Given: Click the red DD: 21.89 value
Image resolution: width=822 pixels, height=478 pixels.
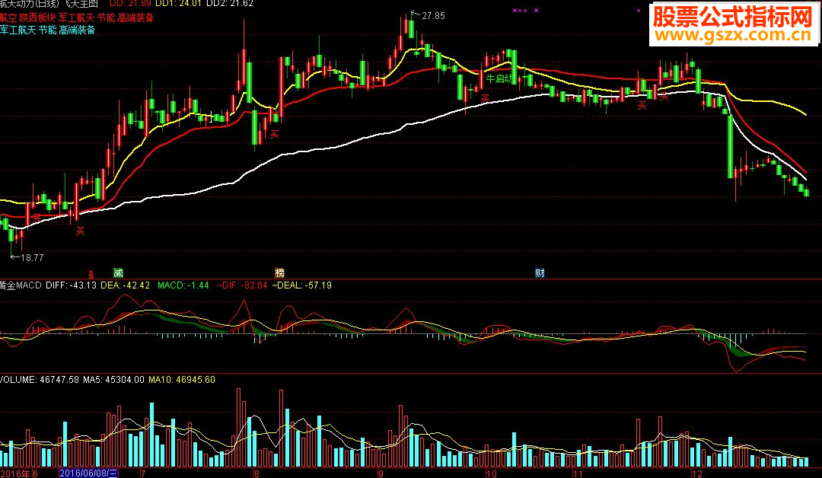Looking at the screenshot, I should (x=130, y=4).
